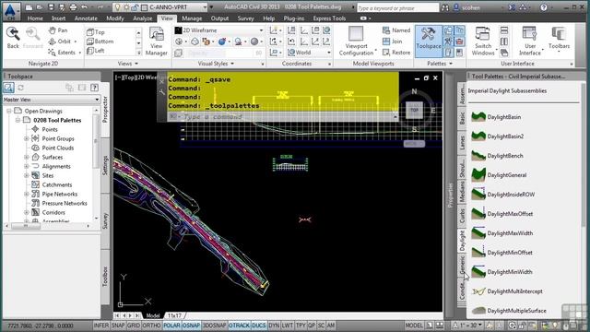
Task: Select the DaylightMultipleSurface subassembly
Action: click(x=509, y=311)
